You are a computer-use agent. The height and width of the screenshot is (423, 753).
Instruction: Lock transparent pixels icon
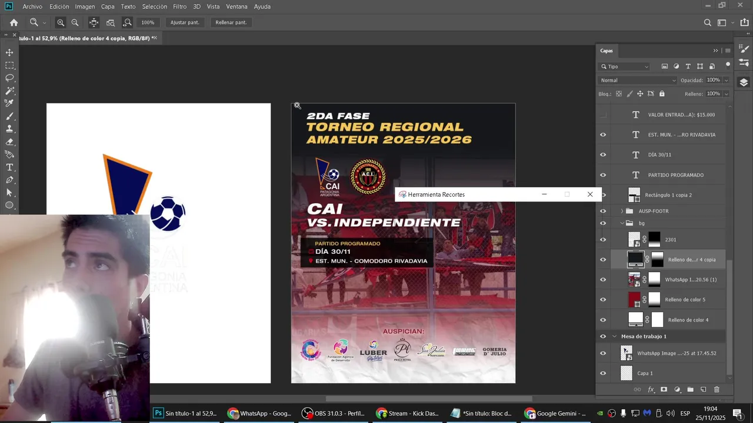tap(618, 93)
